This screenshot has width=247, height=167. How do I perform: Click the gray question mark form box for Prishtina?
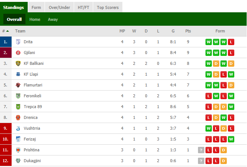pos(201,150)
